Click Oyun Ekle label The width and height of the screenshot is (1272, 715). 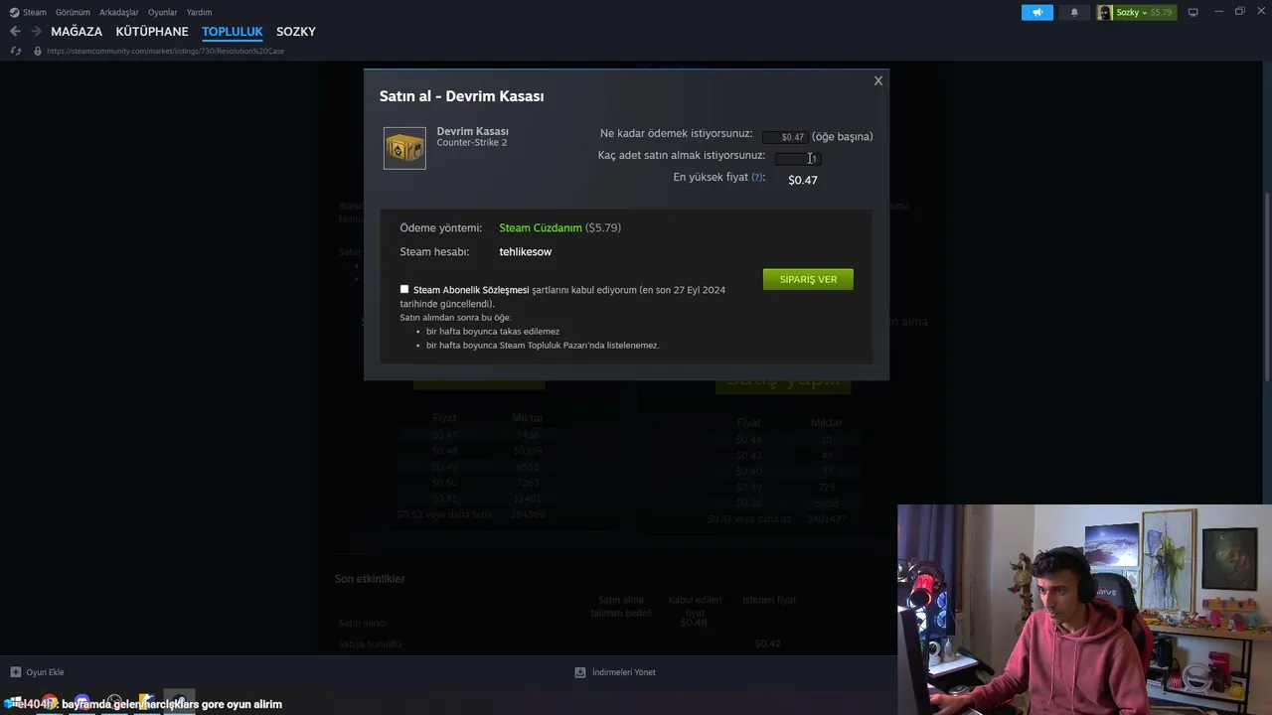coord(46,672)
